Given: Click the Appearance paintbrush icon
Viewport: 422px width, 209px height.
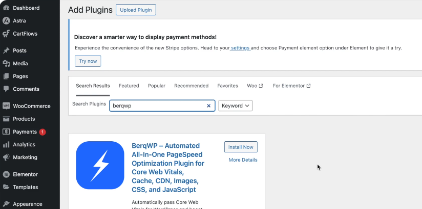Looking at the screenshot, I should [6, 204].
